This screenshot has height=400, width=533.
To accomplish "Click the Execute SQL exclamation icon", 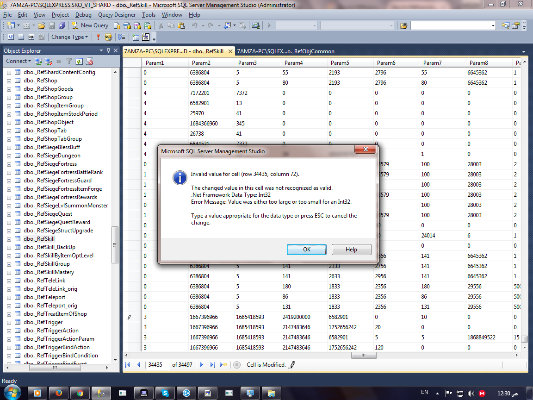I will (x=98, y=37).
